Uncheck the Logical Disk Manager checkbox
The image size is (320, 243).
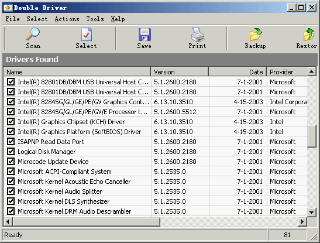click(x=11, y=152)
